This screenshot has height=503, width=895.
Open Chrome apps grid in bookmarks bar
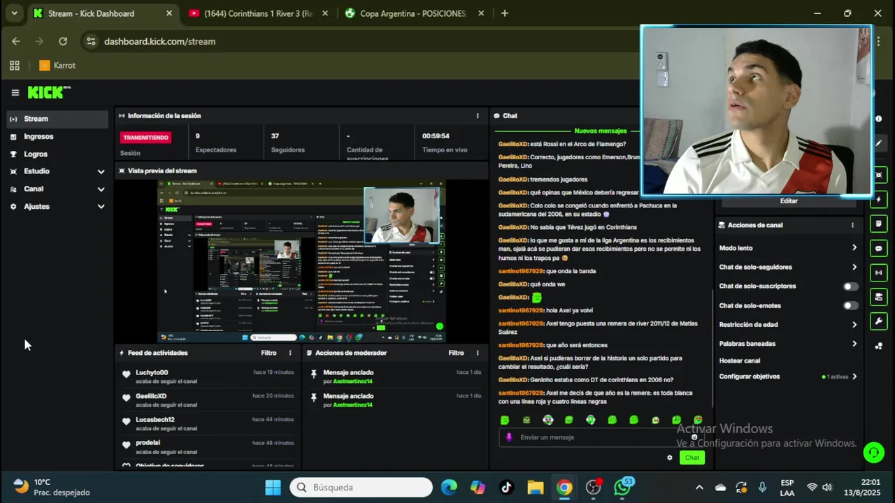tap(14, 66)
